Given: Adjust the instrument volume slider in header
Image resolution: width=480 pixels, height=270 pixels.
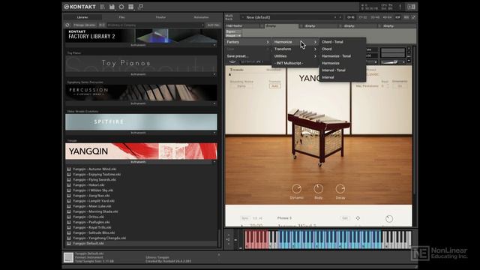Looking at the screenshot, I should tap(393, 62).
